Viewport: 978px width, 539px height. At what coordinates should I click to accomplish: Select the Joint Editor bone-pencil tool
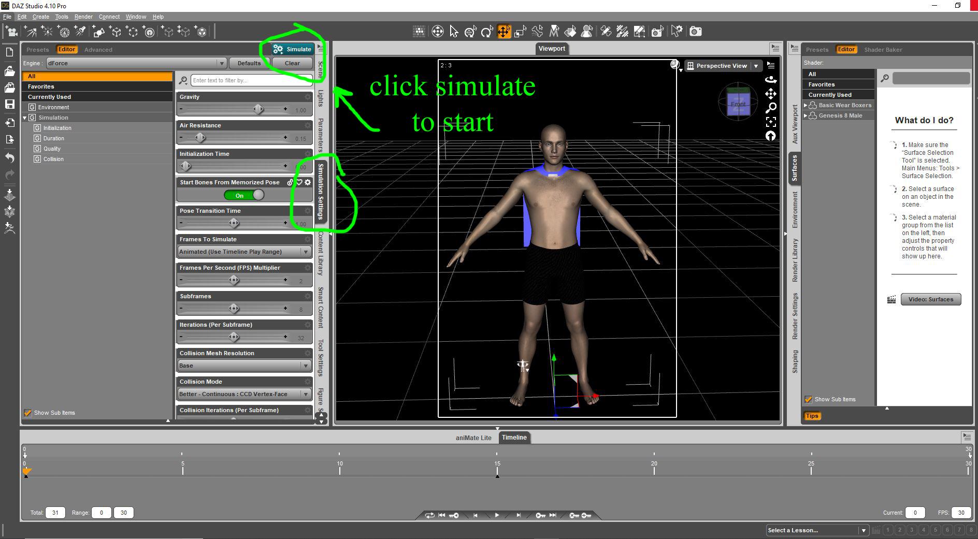point(606,32)
